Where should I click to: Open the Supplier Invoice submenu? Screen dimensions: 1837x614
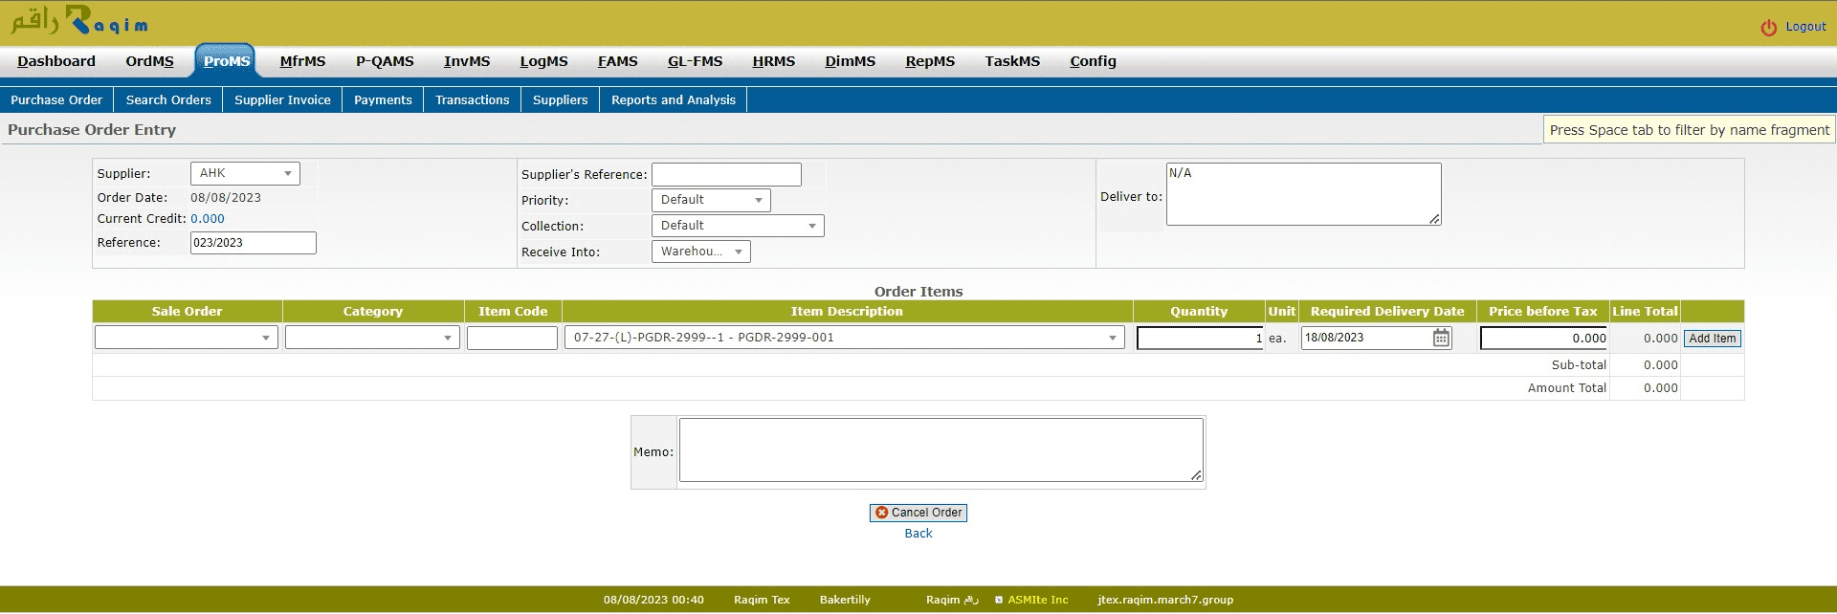(282, 99)
